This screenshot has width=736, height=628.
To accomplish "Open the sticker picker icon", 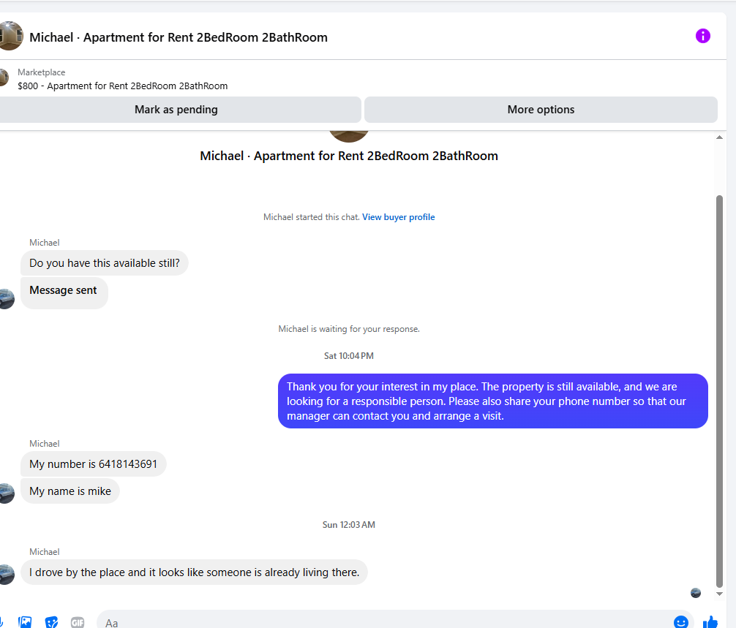I will pos(52,622).
